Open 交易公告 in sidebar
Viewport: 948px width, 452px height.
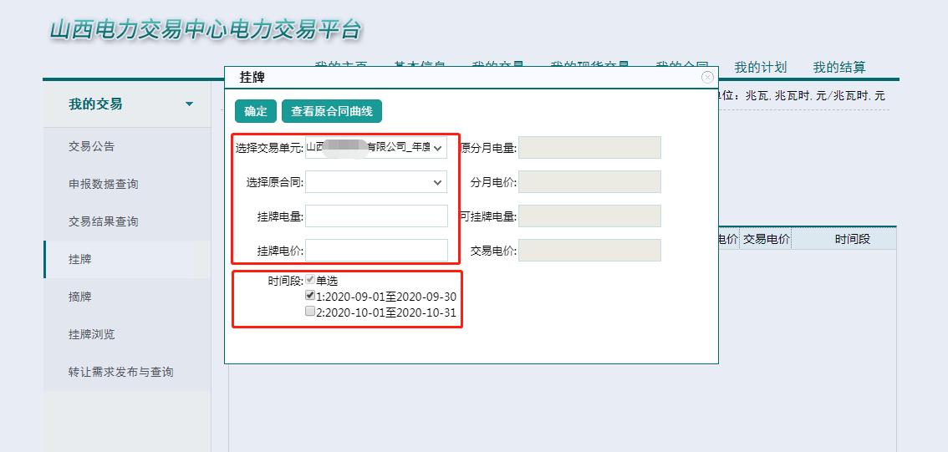pos(92,146)
